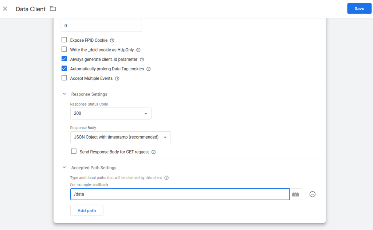Remove the /data path with minus icon
Viewport: 373px width, 230px height.
coord(312,194)
